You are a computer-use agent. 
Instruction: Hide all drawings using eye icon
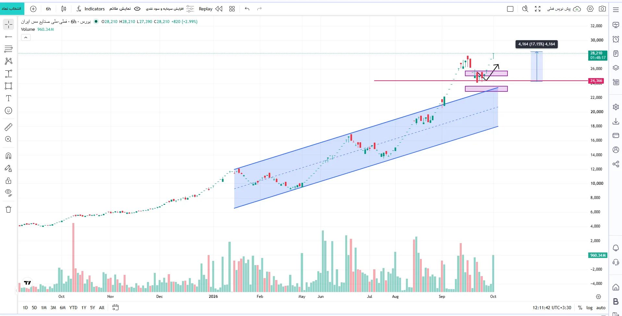[8, 193]
